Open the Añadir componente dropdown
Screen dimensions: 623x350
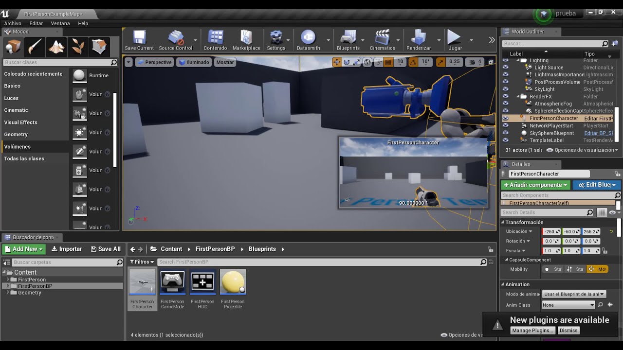click(535, 185)
